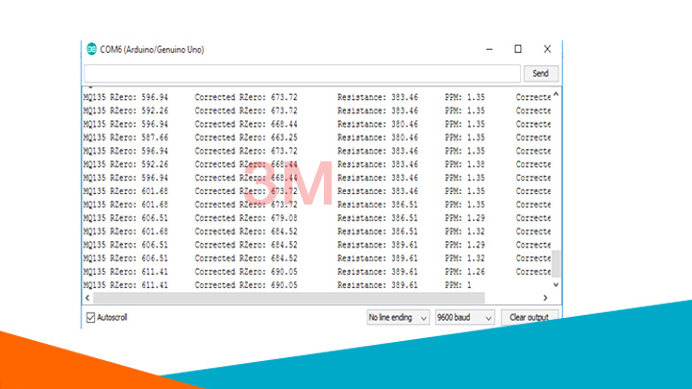This screenshot has width=692, height=389.
Task: Click the Send button
Action: click(x=540, y=73)
